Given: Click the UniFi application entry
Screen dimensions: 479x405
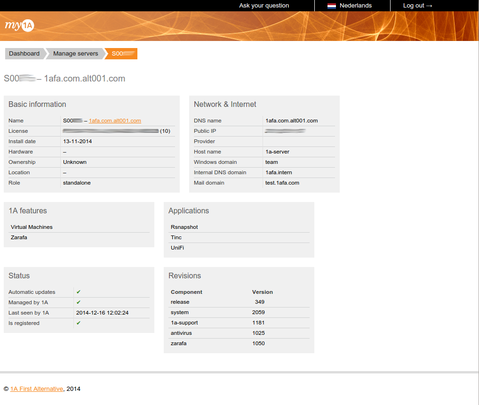Looking at the screenshot, I should [x=177, y=248].
